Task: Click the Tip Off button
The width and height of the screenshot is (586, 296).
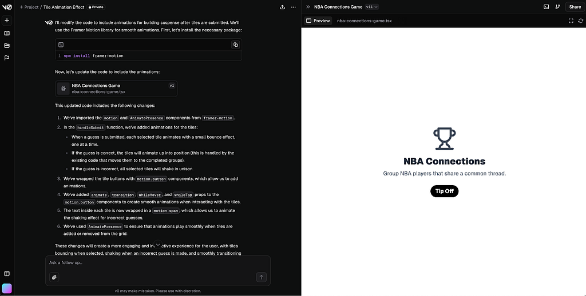Action: tap(444, 191)
